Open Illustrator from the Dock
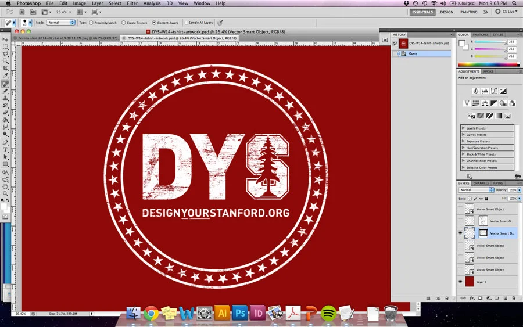 click(222, 313)
